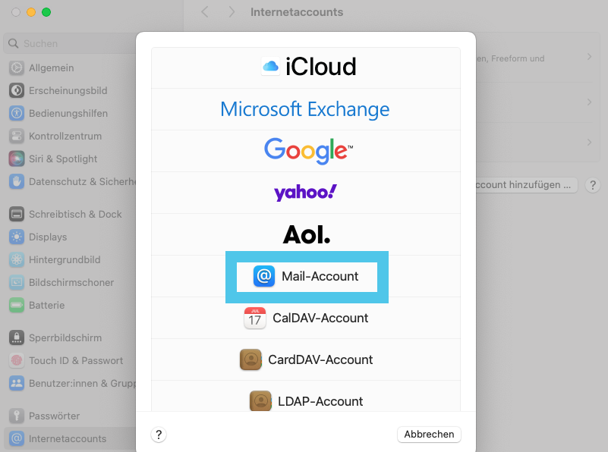Viewport: 608px width, 452px height.
Task: Select Microsoft Exchange account type
Action: coord(306,109)
